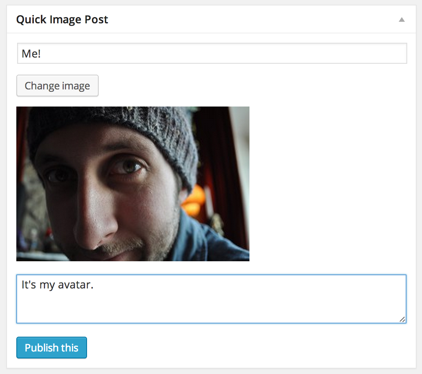Viewport: 422px width, 374px height.
Task: Place cursor after "It's my avatar." text
Action: (x=94, y=285)
